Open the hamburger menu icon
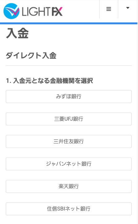Viewport: 138px width, 224px height. 109,9
